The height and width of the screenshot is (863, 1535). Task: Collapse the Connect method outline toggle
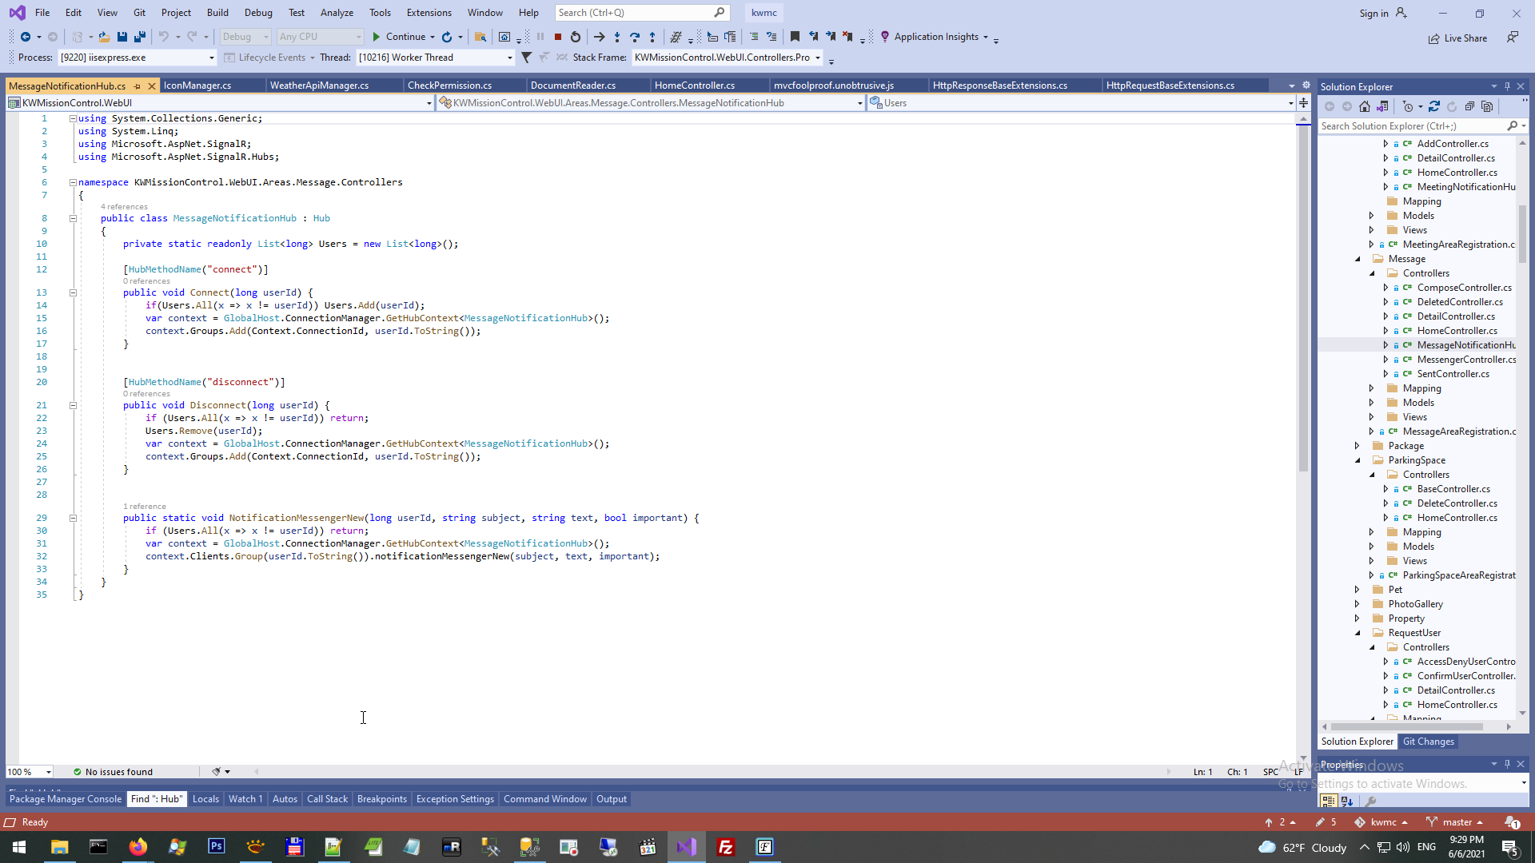click(73, 292)
